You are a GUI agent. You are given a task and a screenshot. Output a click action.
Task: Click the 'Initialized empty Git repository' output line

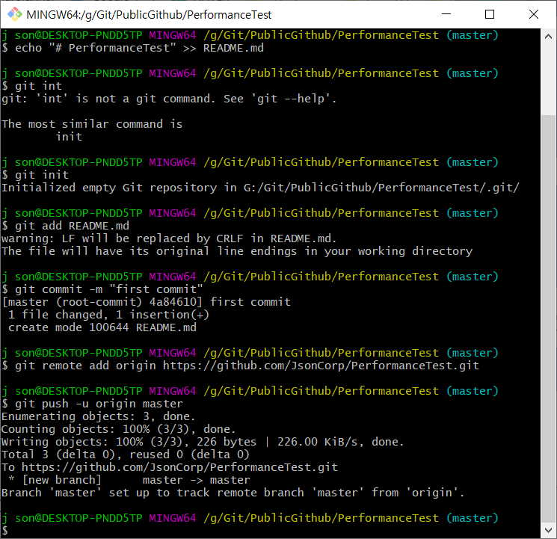[260, 188]
